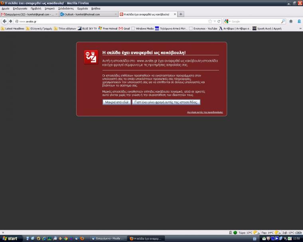Close the Gmail inbox tab
This screenshot has height=242, width=303.
pyautogui.click(x=57, y=14)
